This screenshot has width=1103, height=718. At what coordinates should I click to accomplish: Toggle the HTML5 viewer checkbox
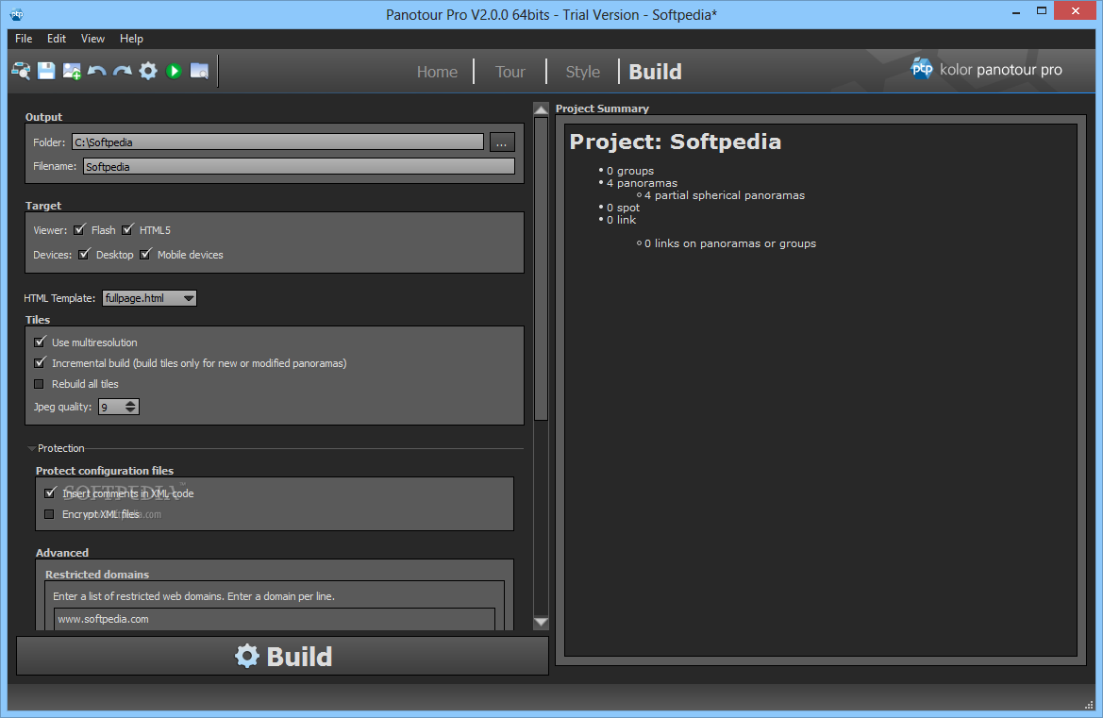coord(127,230)
